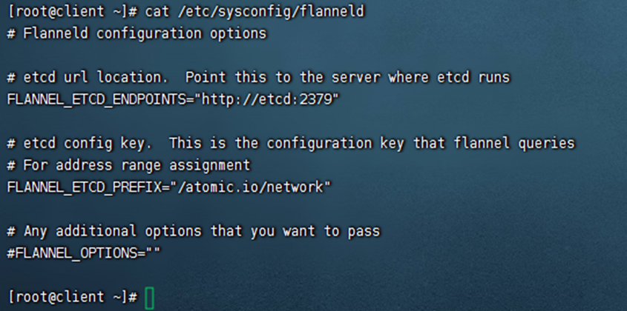The image size is (627, 311).
Task: Click the bottom [root@client ~]# prompt
Action: tap(73, 297)
